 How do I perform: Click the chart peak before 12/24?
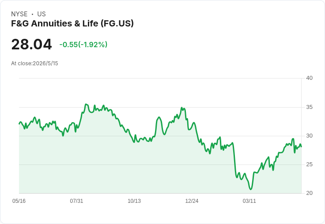(x=182, y=108)
